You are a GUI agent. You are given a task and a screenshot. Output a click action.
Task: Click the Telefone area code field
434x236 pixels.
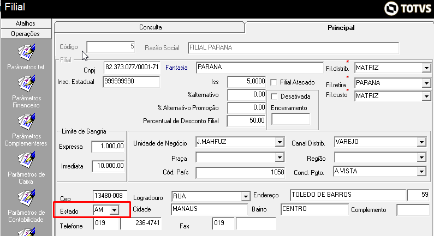(x=106, y=223)
